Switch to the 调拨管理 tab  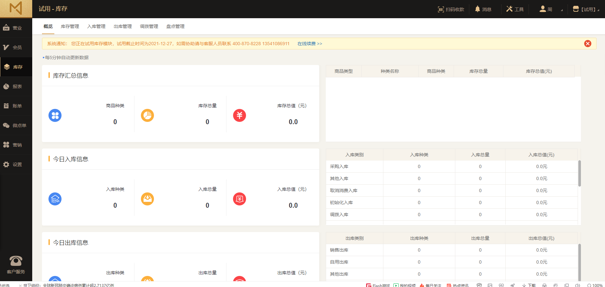[149, 26]
